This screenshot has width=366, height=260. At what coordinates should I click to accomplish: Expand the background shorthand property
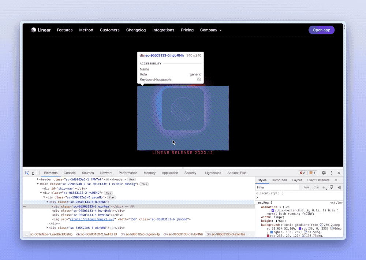coord(282,225)
